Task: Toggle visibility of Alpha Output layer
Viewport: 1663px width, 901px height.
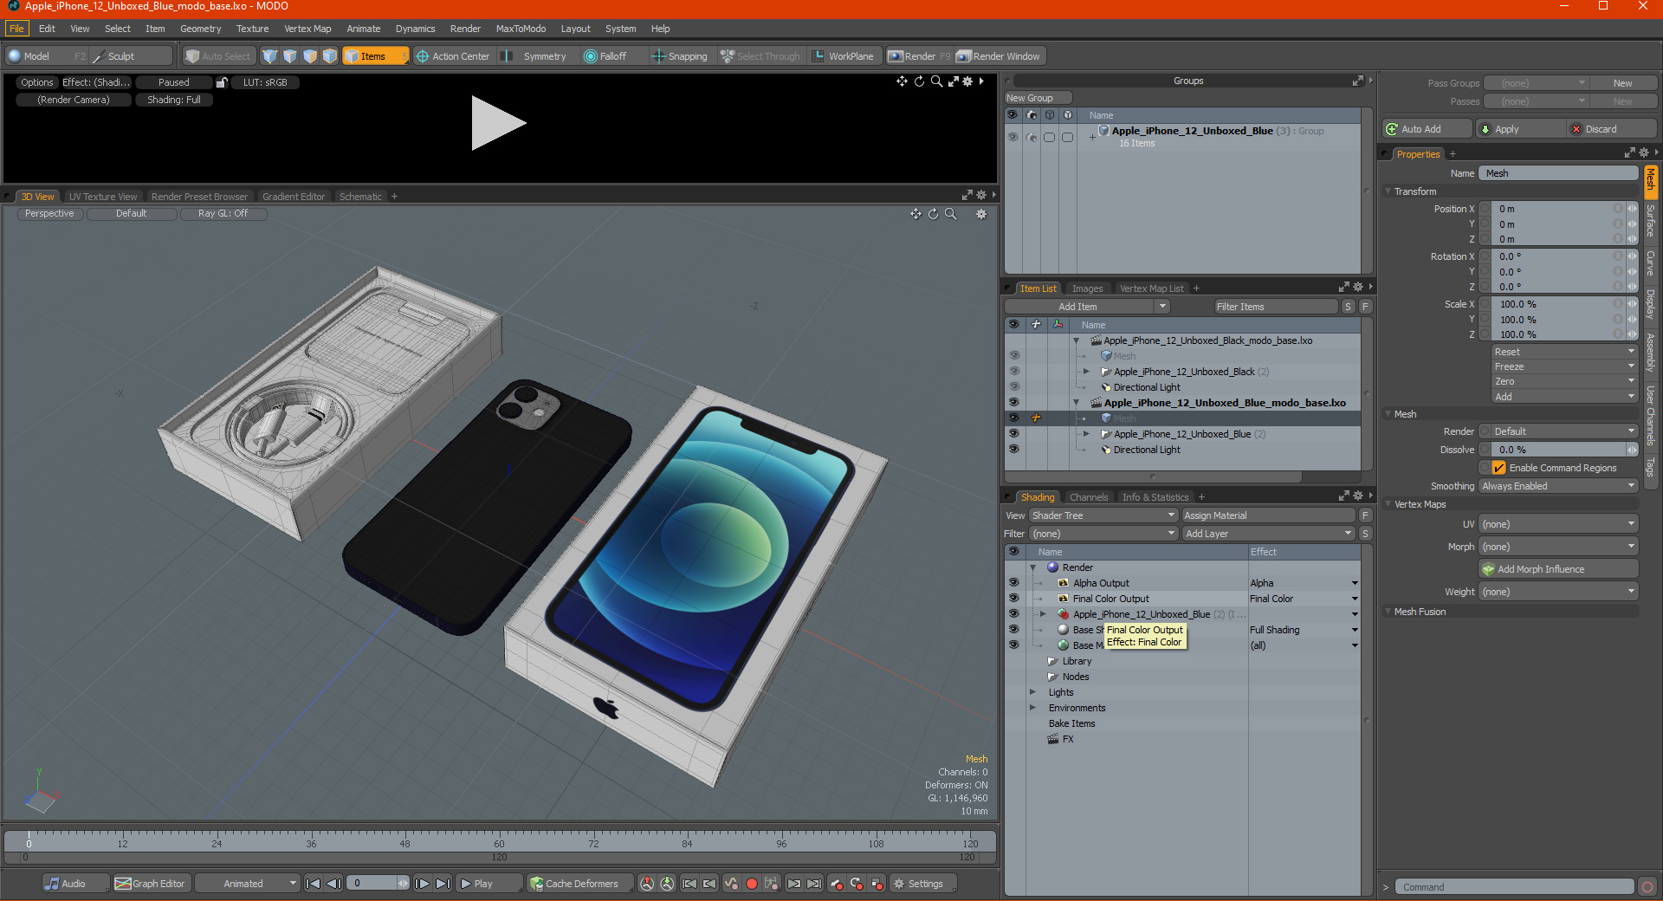Action: tap(1013, 583)
